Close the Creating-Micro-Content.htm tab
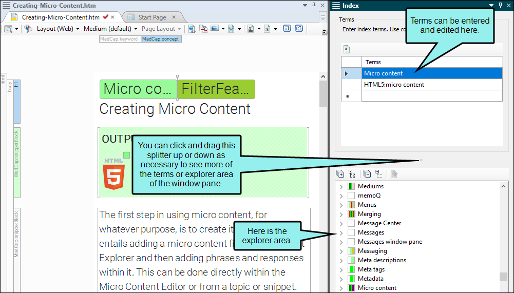The height and width of the screenshot is (293, 514). (112, 17)
